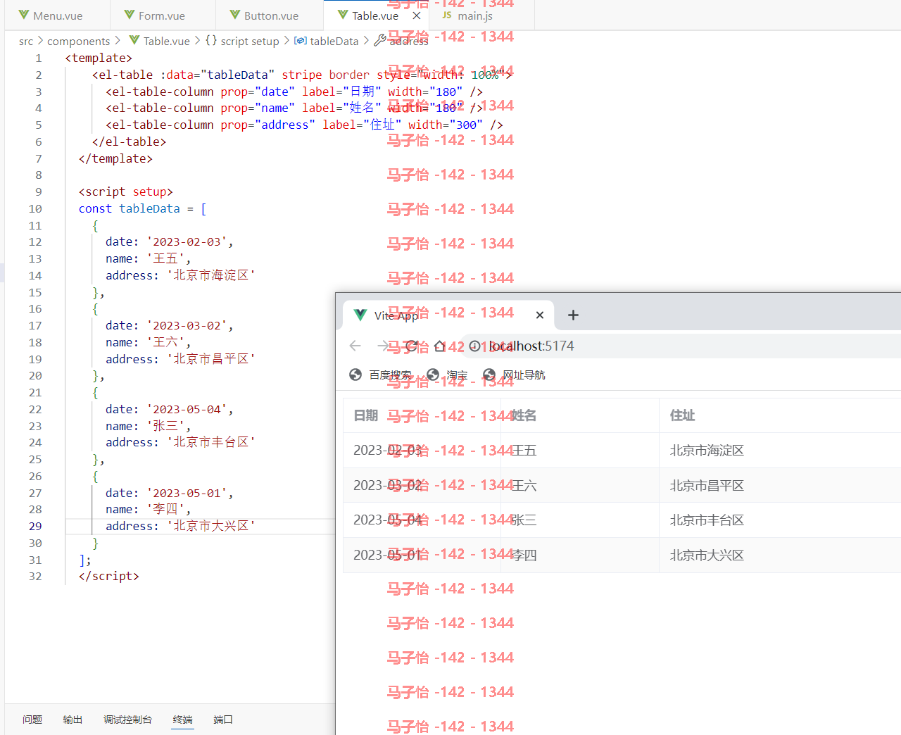Click the 日期 table column header

pyautogui.click(x=422, y=415)
